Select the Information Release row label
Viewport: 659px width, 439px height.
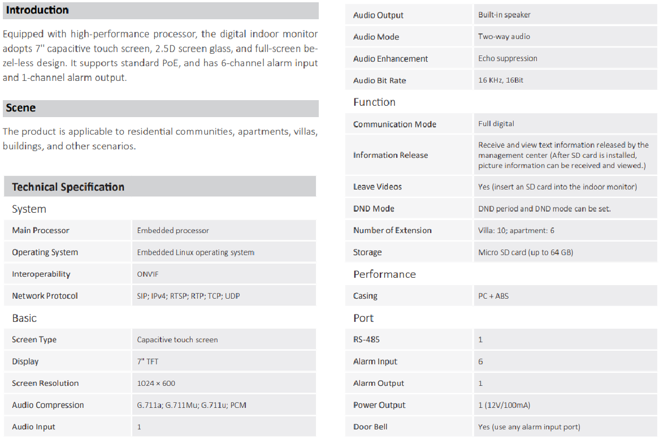point(391,155)
